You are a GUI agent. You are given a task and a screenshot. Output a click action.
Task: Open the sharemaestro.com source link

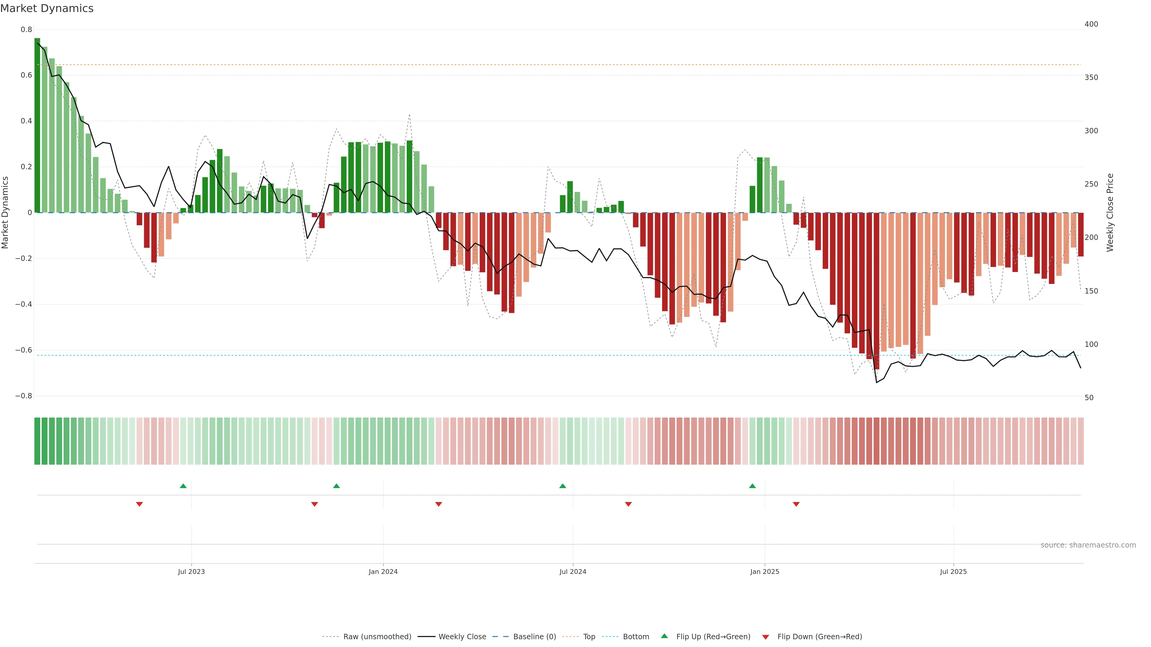pyautogui.click(x=1088, y=545)
